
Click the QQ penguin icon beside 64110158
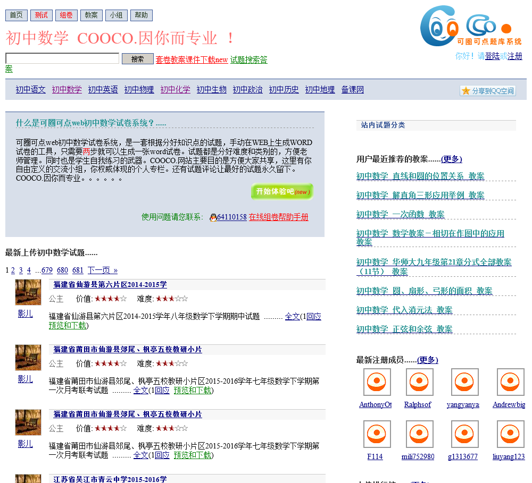click(x=213, y=217)
